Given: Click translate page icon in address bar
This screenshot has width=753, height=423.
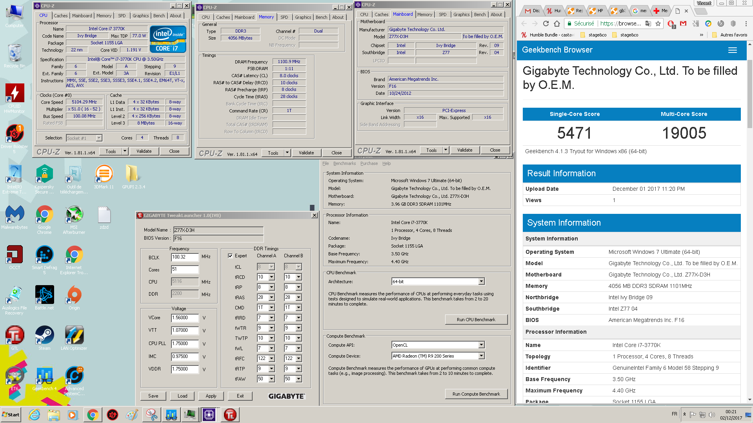Looking at the screenshot, I should point(648,23).
